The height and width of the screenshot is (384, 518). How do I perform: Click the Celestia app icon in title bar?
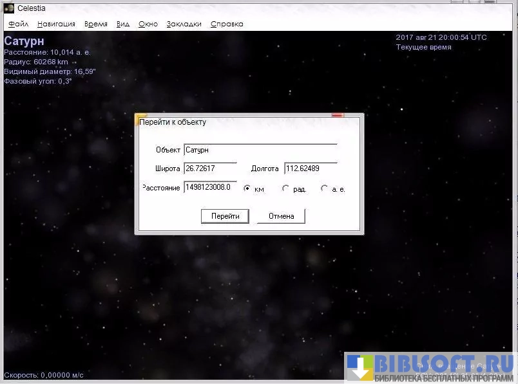tap(9, 8)
